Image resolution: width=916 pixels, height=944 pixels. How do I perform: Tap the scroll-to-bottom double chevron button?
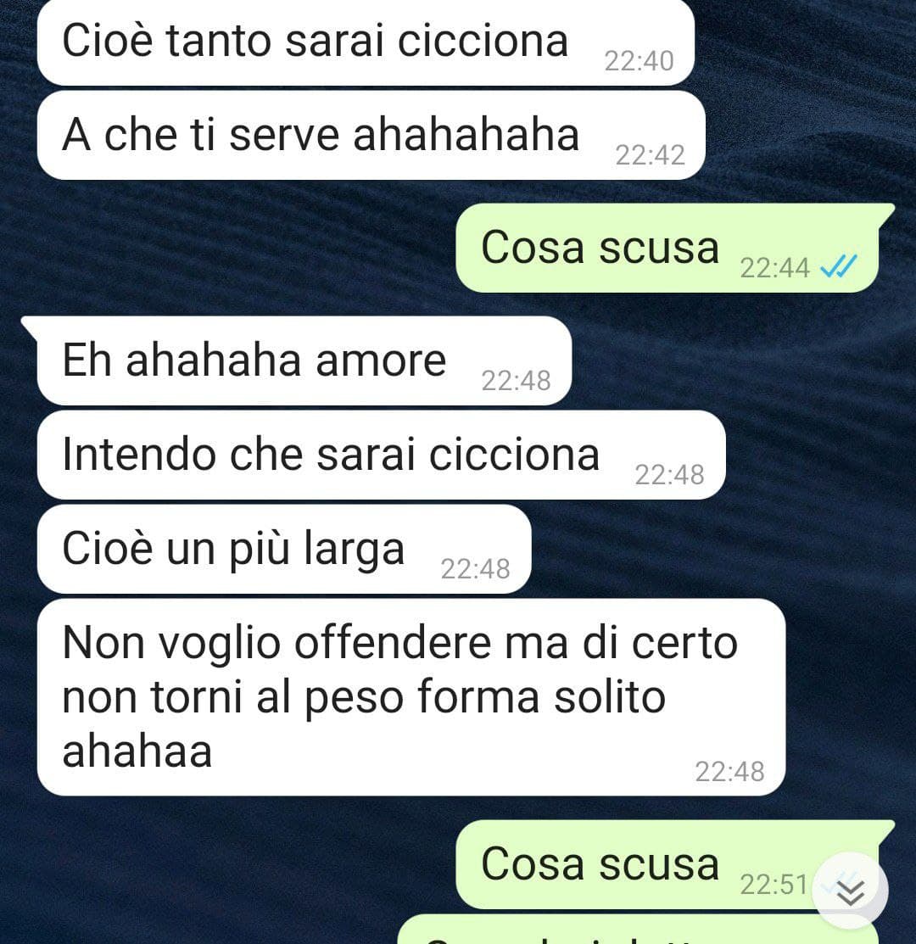(x=850, y=891)
